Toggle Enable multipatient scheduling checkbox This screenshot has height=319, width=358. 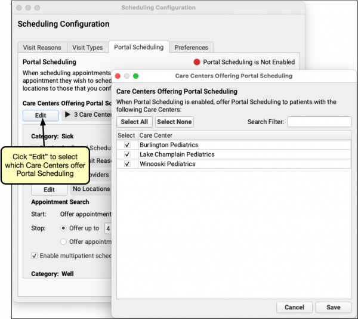34,256
